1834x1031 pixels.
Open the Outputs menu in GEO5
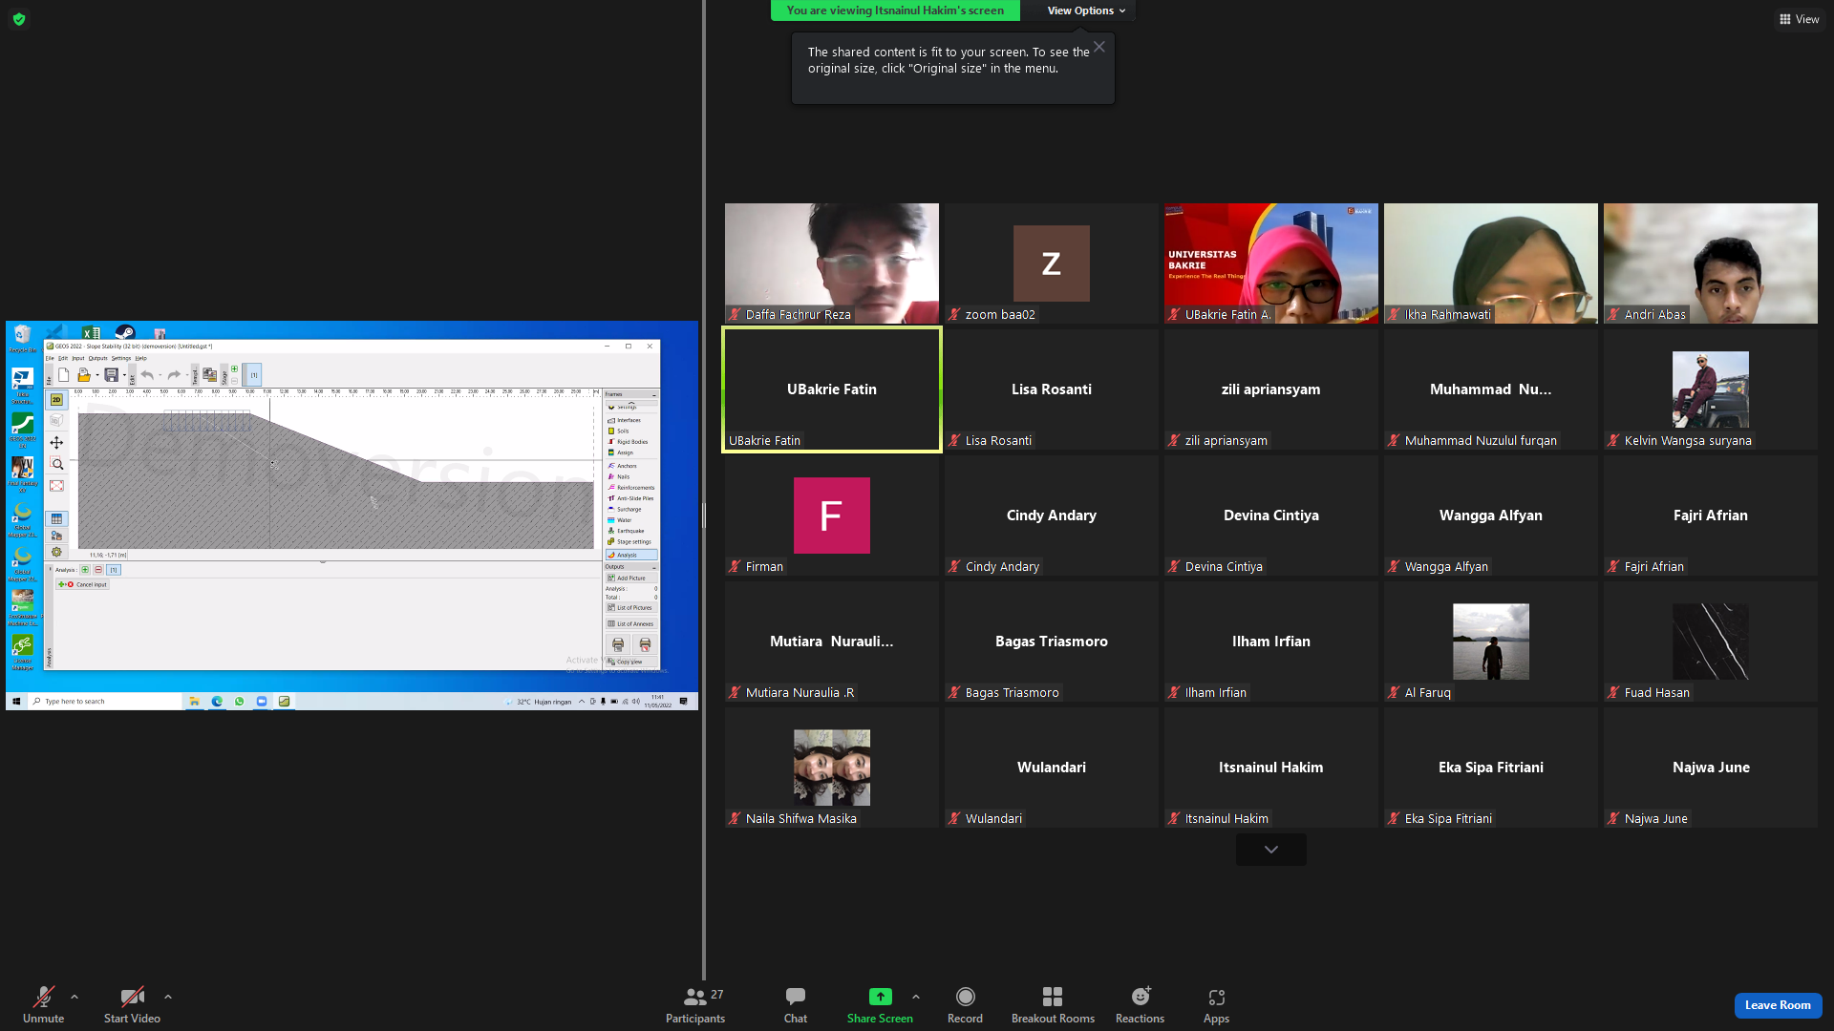point(98,359)
